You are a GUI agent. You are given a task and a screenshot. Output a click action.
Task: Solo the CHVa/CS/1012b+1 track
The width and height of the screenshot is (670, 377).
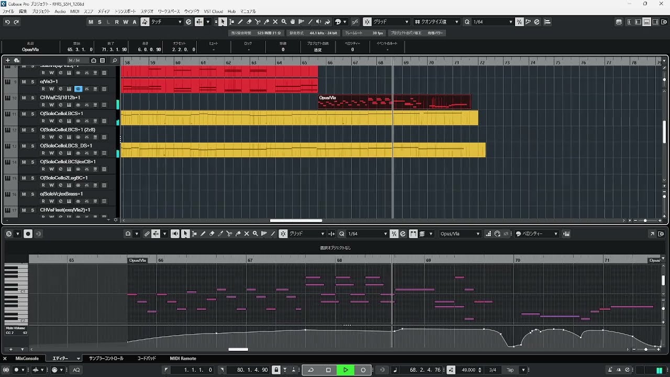click(x=32, y=98)
